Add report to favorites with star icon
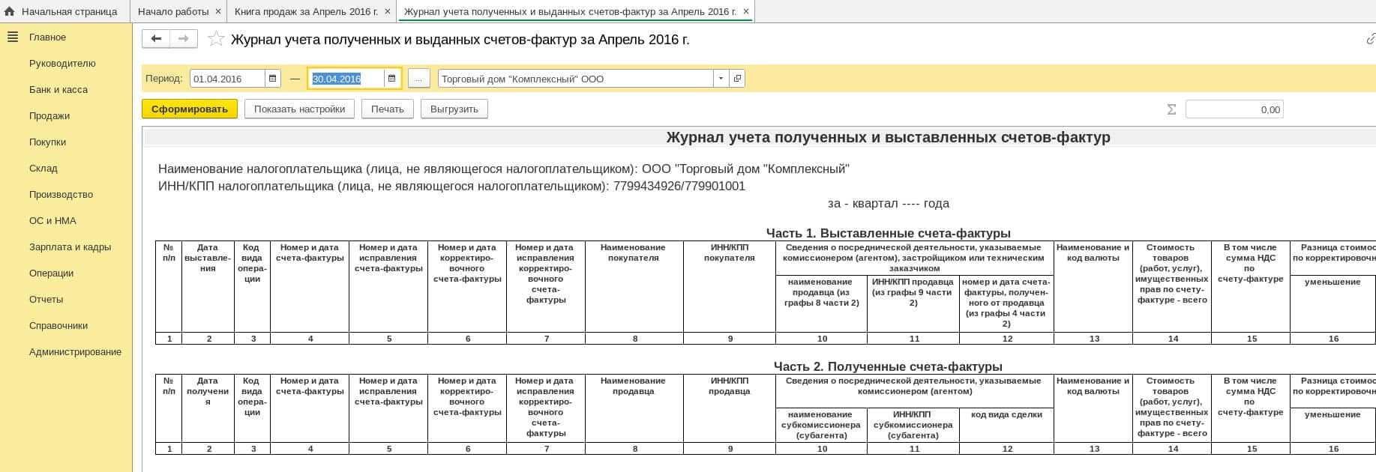Screen dimensions: 1376x472 pos(216,39)
